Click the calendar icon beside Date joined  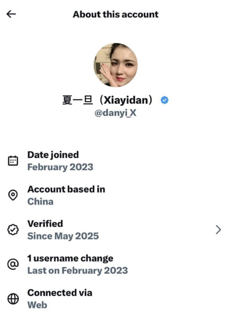[13, 161]
